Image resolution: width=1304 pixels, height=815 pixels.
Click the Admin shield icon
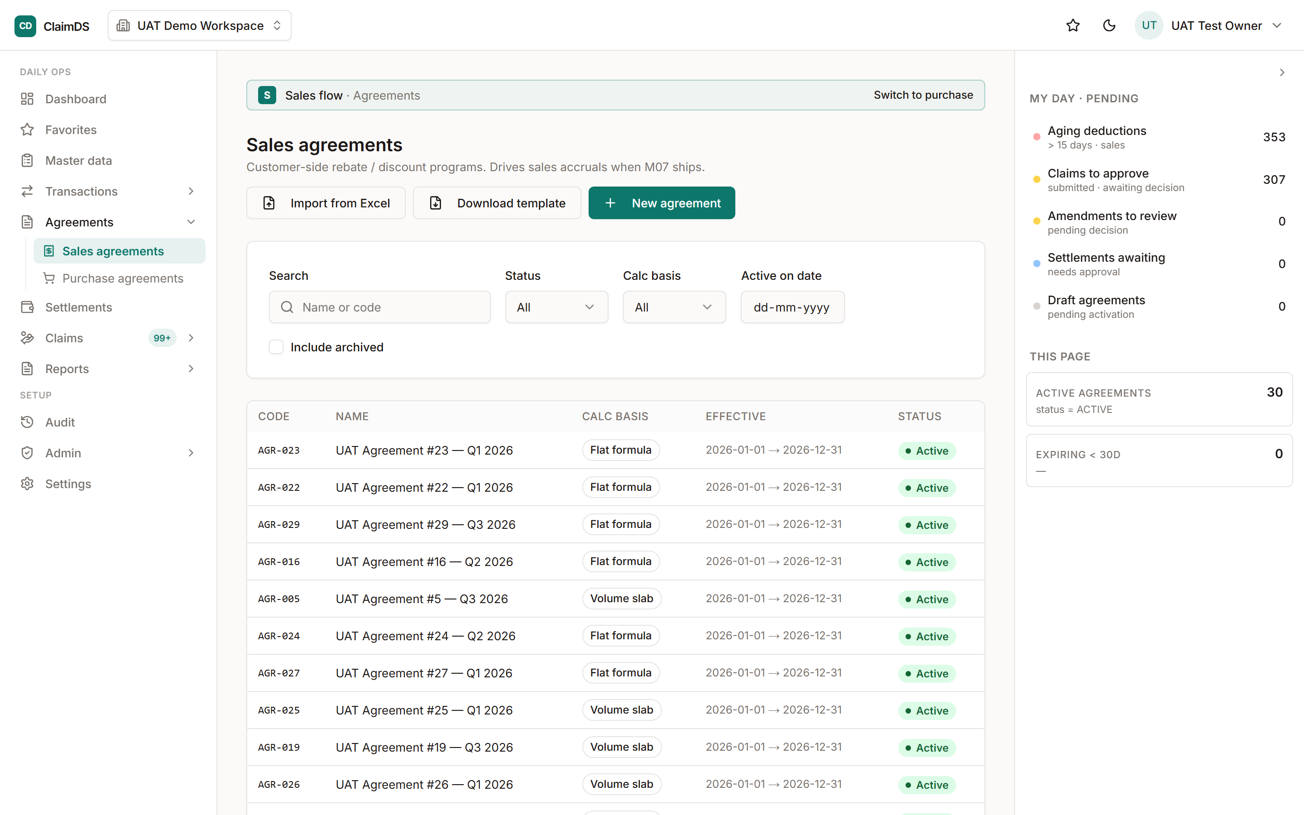pyautogui.click(x=27, y=453)
